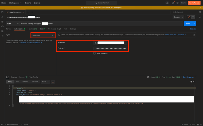
Task: Open the Trash
Action: (x=193, y=124)
